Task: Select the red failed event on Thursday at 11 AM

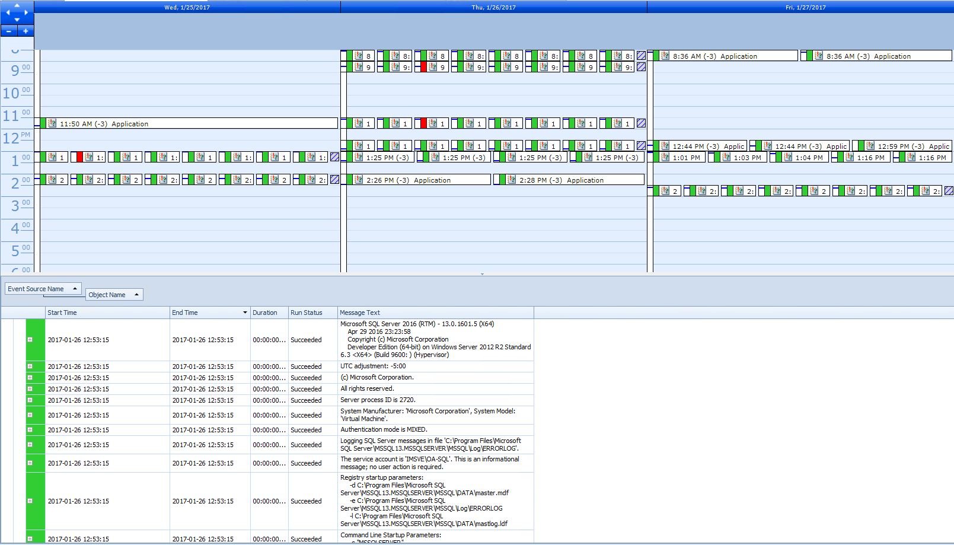Action: (x=431, y=123)
